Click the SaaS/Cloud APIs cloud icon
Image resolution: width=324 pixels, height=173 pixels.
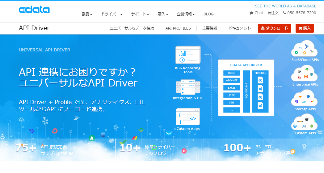tap(304, 48)
